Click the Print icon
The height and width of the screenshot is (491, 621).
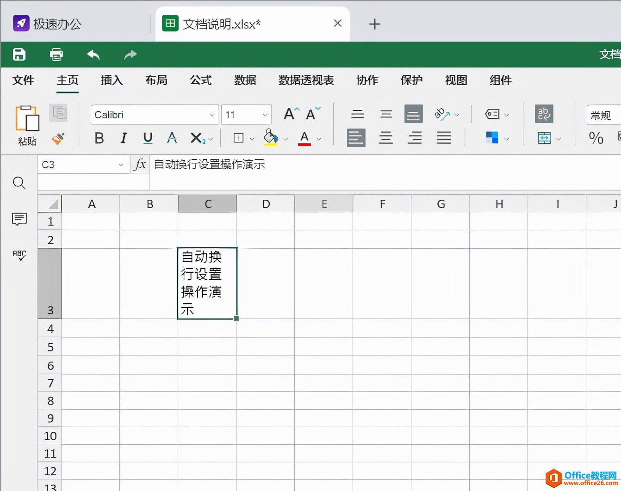coord(56,54)
